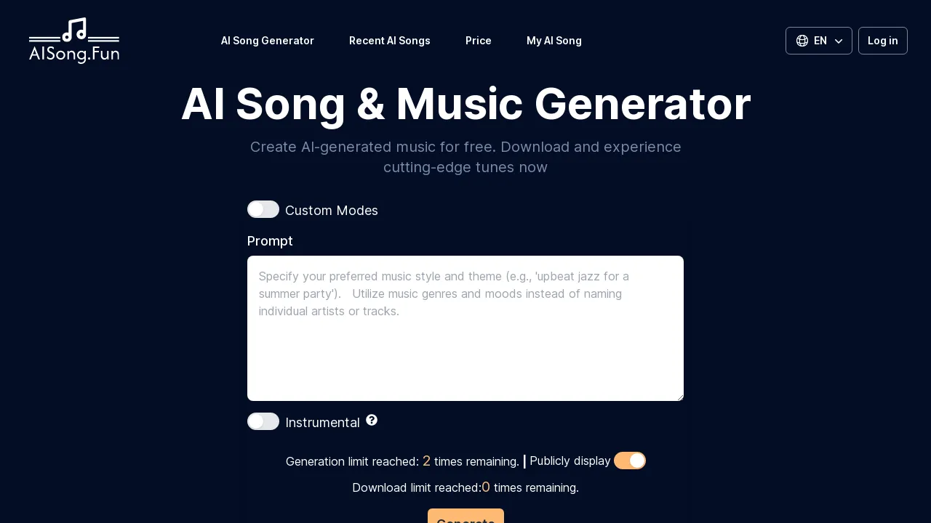Click the Custom Modes label text

click(x=332, y=211)
